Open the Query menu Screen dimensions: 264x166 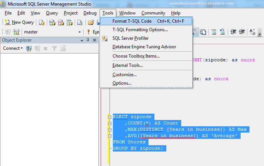tap(52, 13)
